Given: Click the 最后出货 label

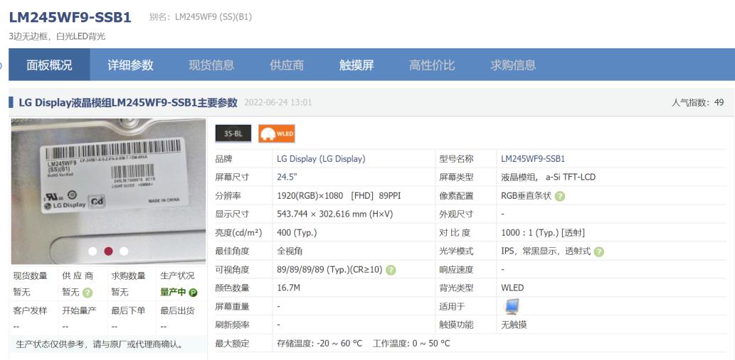Looking at the screenshot, I should pos(177,310).
